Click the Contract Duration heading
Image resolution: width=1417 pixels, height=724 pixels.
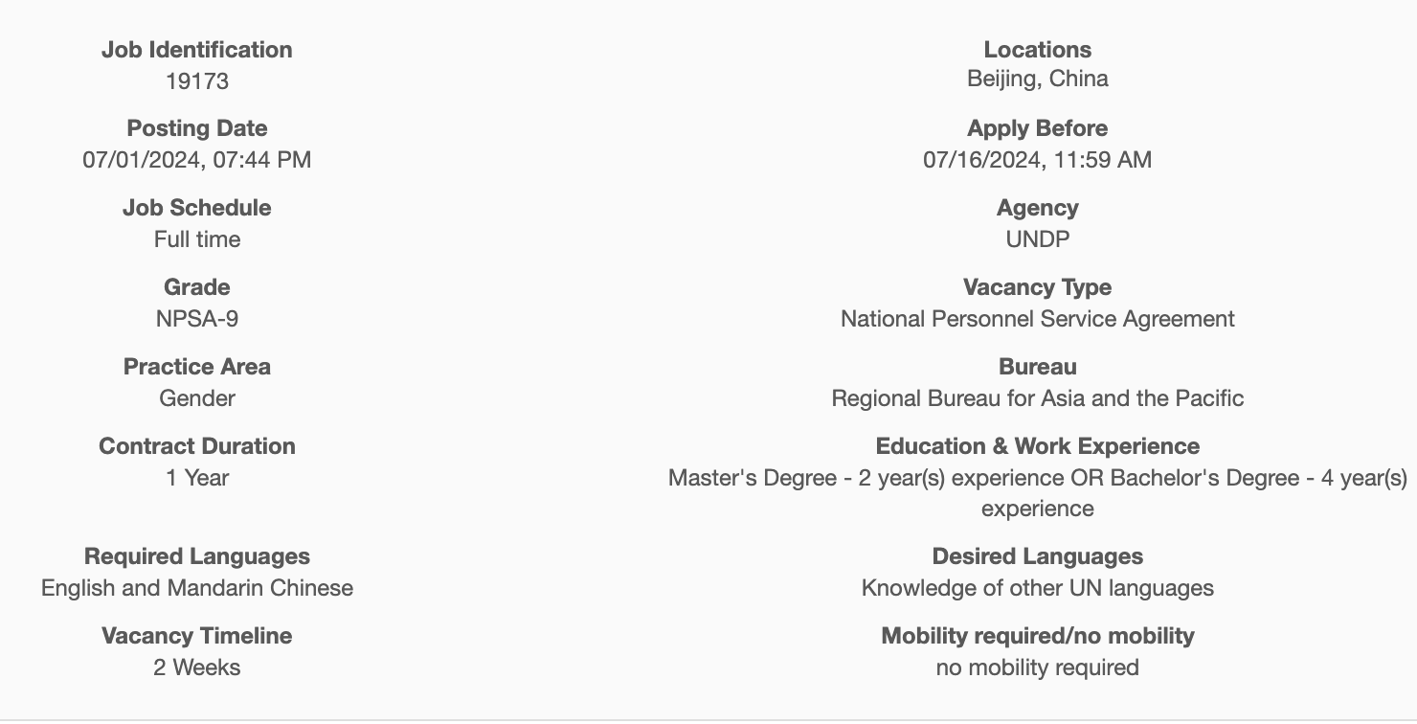[x=197, y=446]
